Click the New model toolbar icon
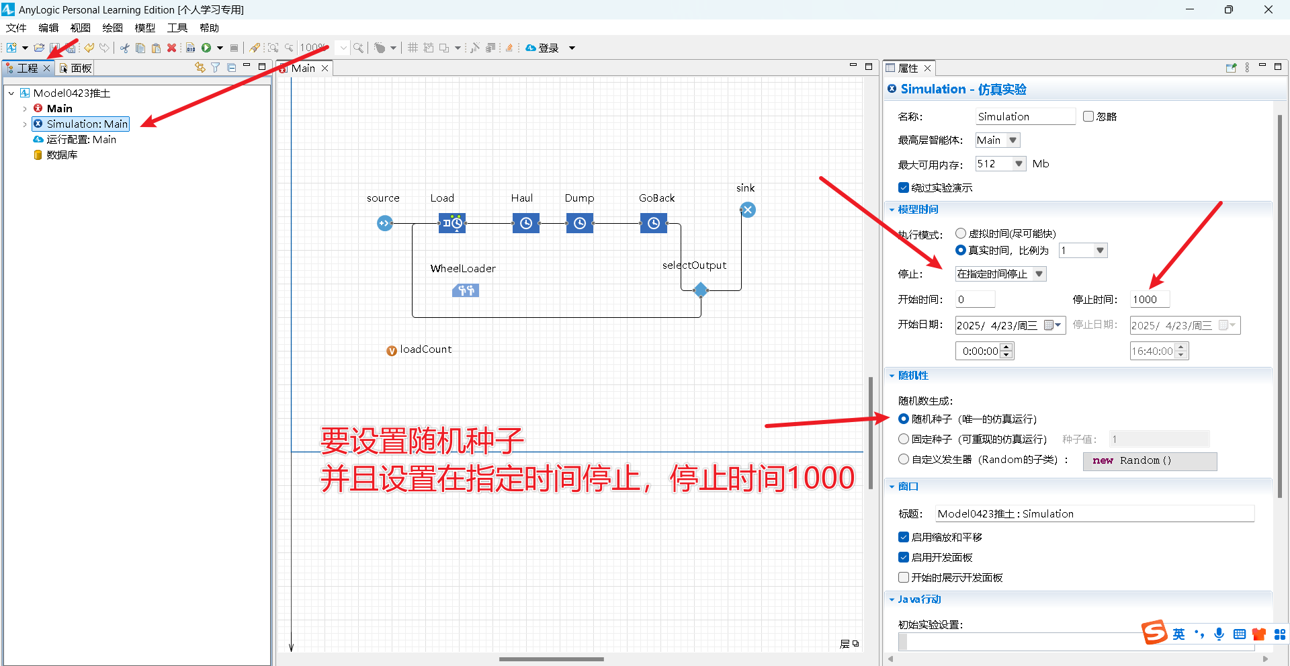The image size is (1290, 666). [11, 48]
